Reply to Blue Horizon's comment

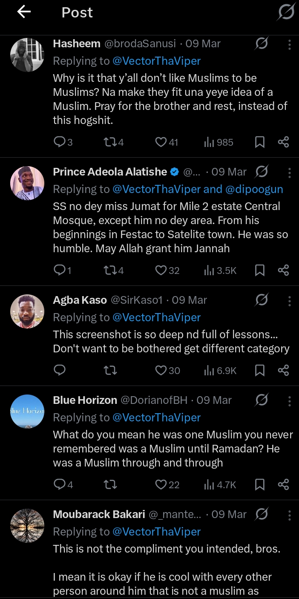59,484
